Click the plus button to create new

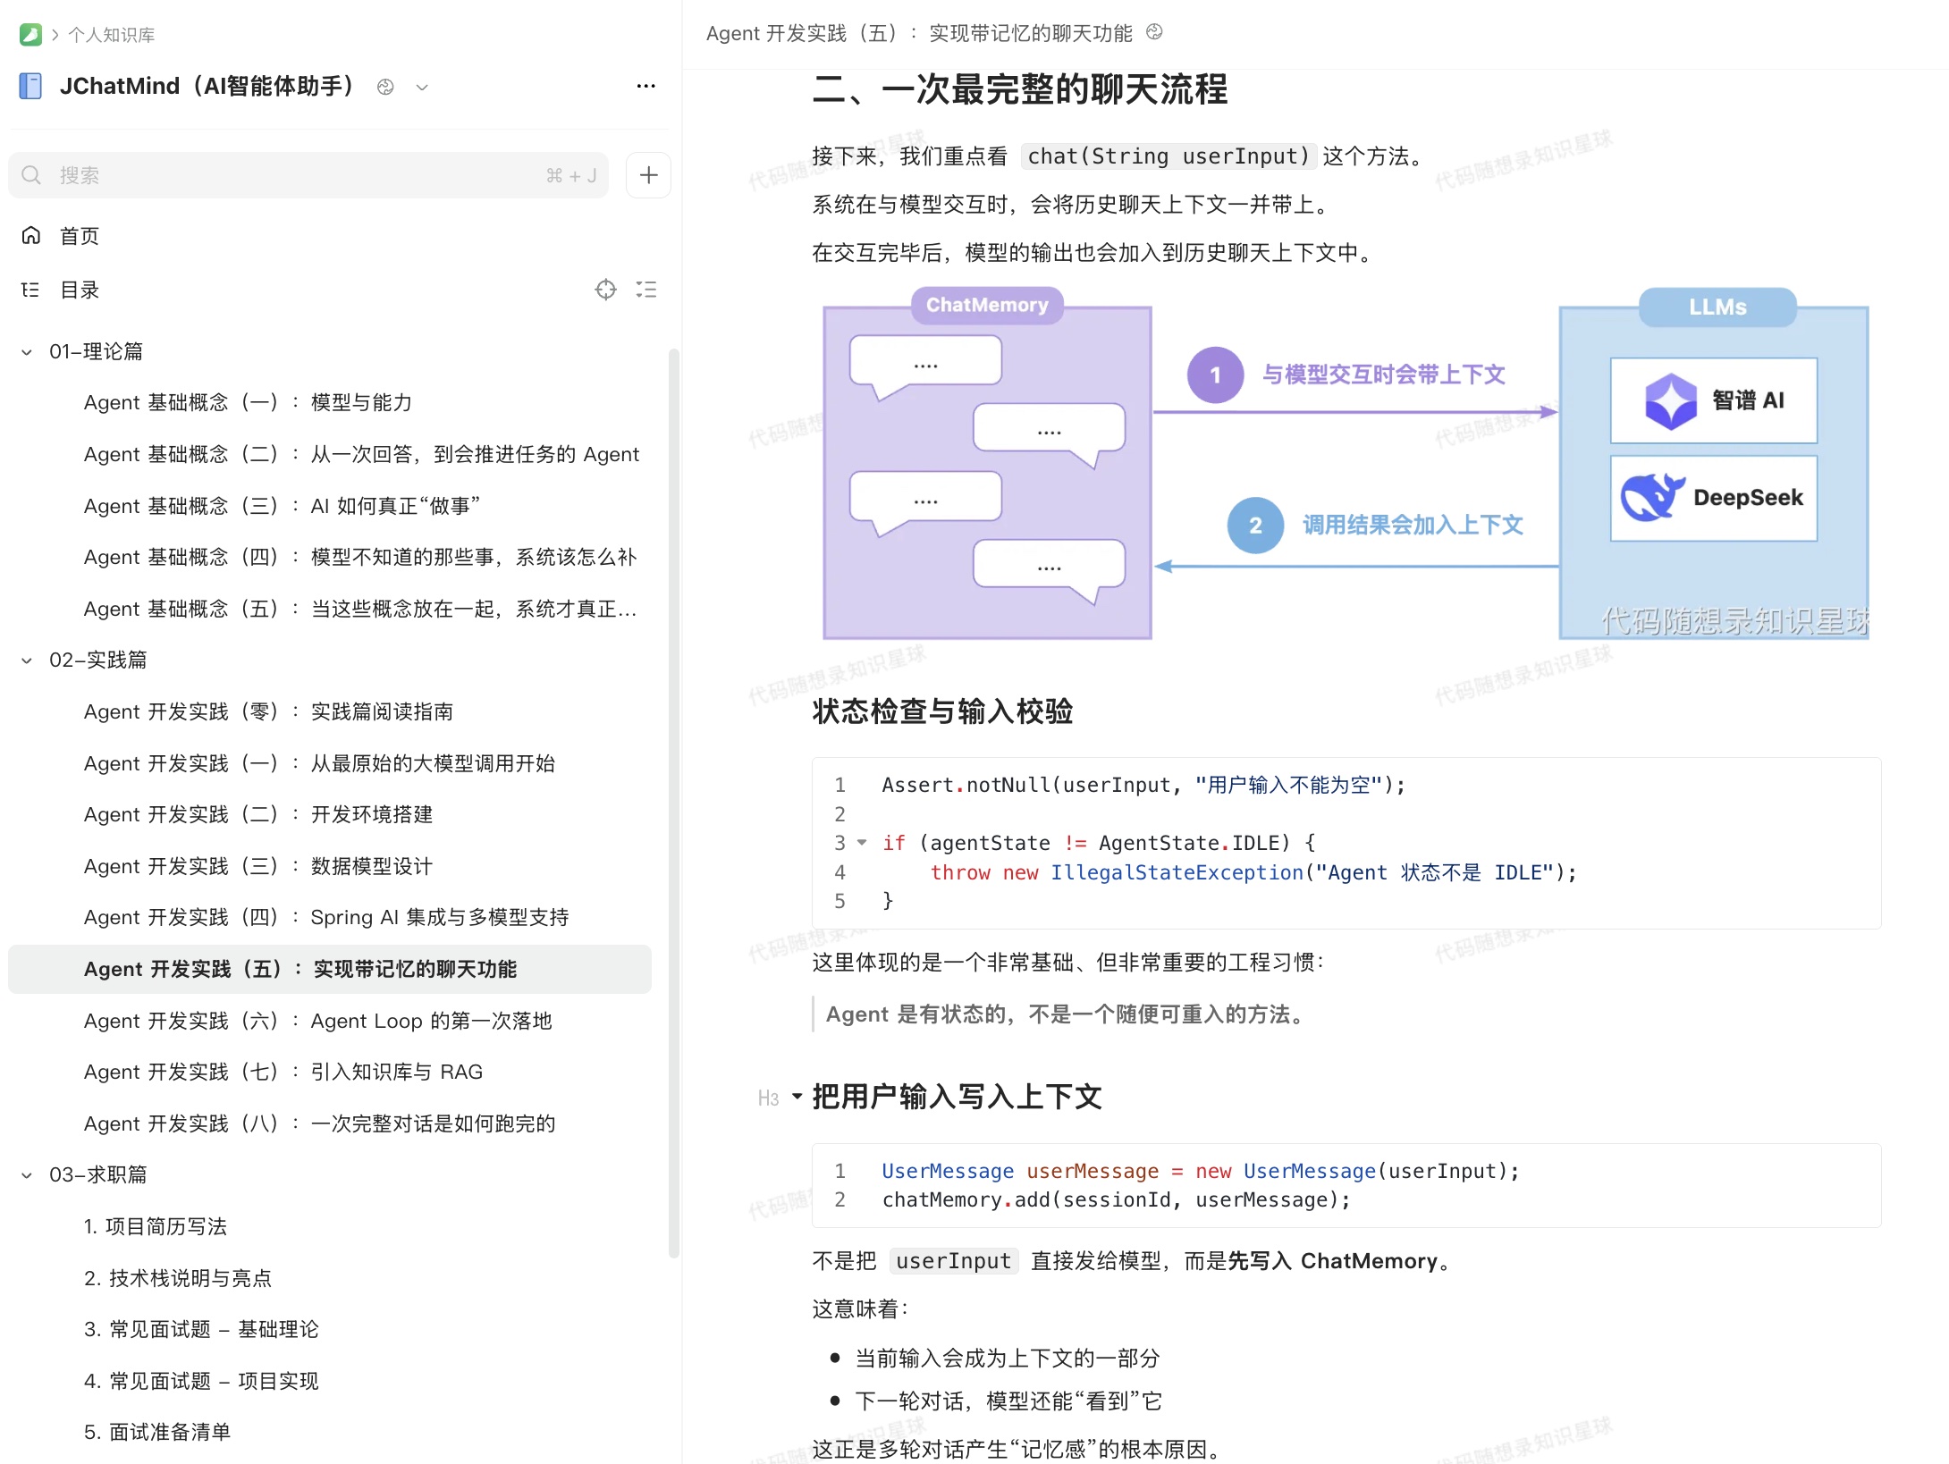pyautogui.click(x=648, y=175)
